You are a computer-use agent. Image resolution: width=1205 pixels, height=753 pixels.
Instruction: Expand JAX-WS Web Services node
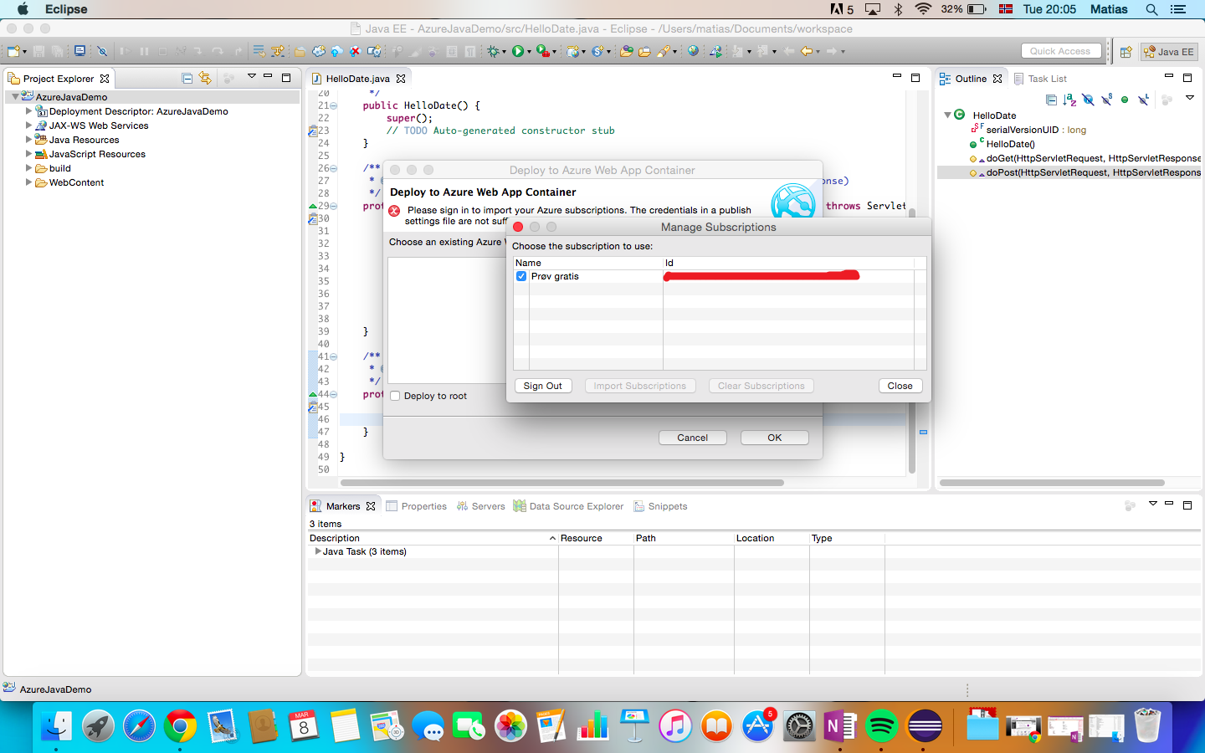pyautogui.click(x=28, y=125)
